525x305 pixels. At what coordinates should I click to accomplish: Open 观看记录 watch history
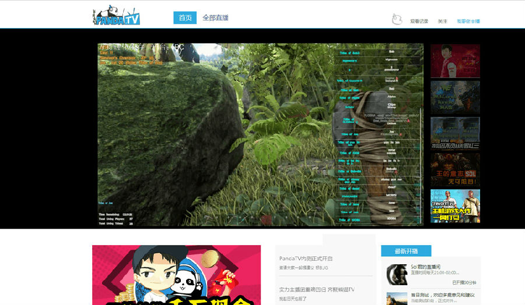419,21
